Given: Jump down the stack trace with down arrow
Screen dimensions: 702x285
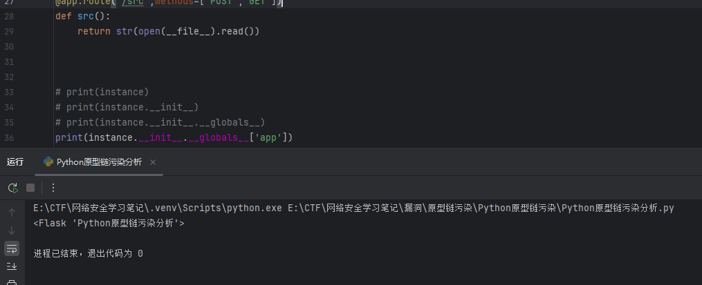Looking at the screenshot, I should pyautogui.click(x=12, y=230).
